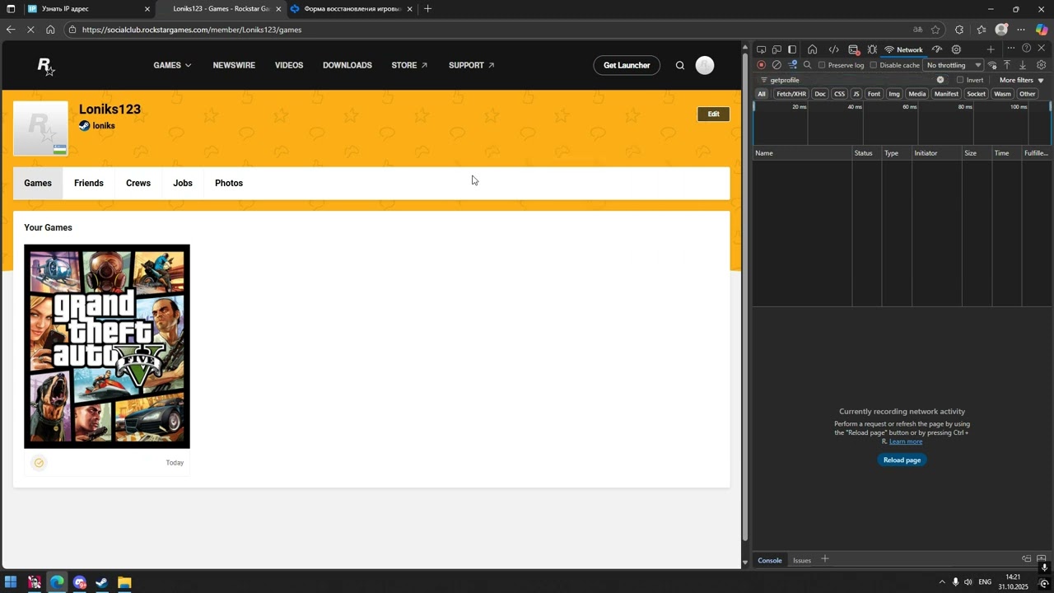The image size is (1054, 593).
Task: Open the browser extensions puzzle icon
Action: tap(959, 30)
